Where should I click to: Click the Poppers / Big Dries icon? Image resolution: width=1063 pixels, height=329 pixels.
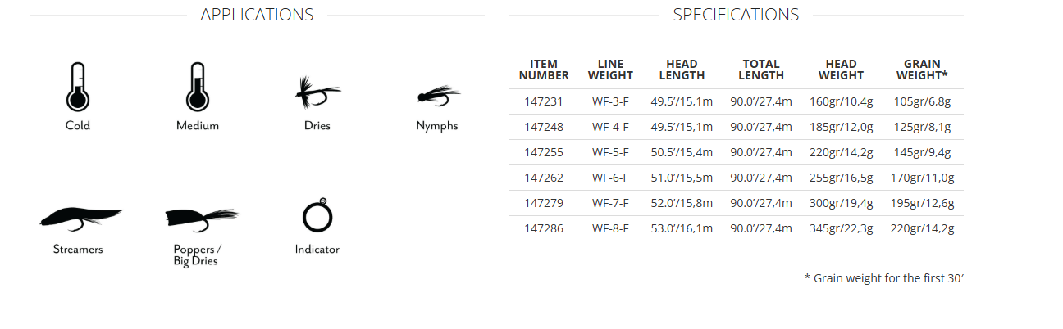coord(198,219)
